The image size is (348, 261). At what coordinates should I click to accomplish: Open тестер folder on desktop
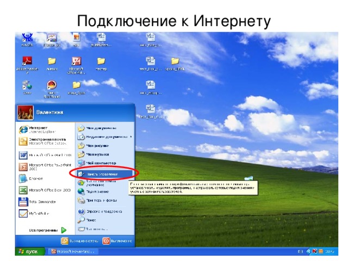pyautogui.click(x=101, y=64)
